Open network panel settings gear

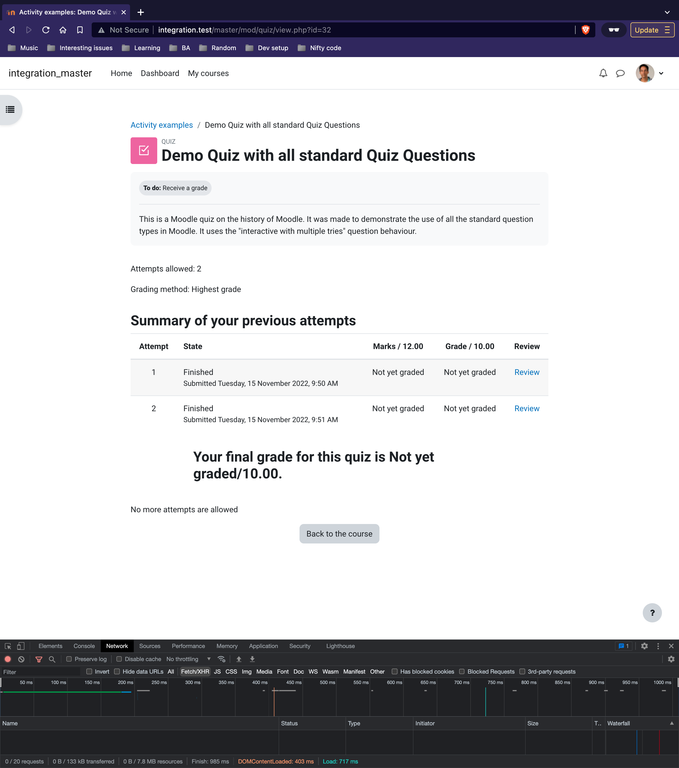(671, 659)
